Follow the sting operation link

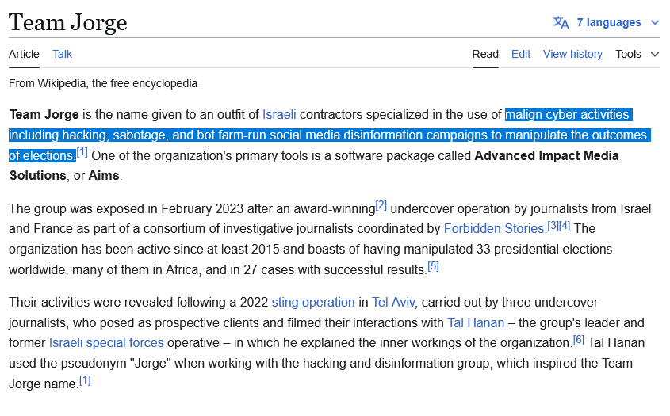(x=313, y=303)
